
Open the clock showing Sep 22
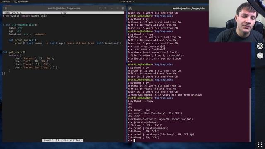point(128,2)
